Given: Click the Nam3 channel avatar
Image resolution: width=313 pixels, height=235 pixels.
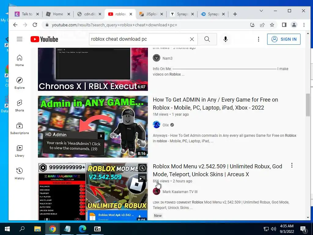Looking at the screenshot, I should (156, 58).
